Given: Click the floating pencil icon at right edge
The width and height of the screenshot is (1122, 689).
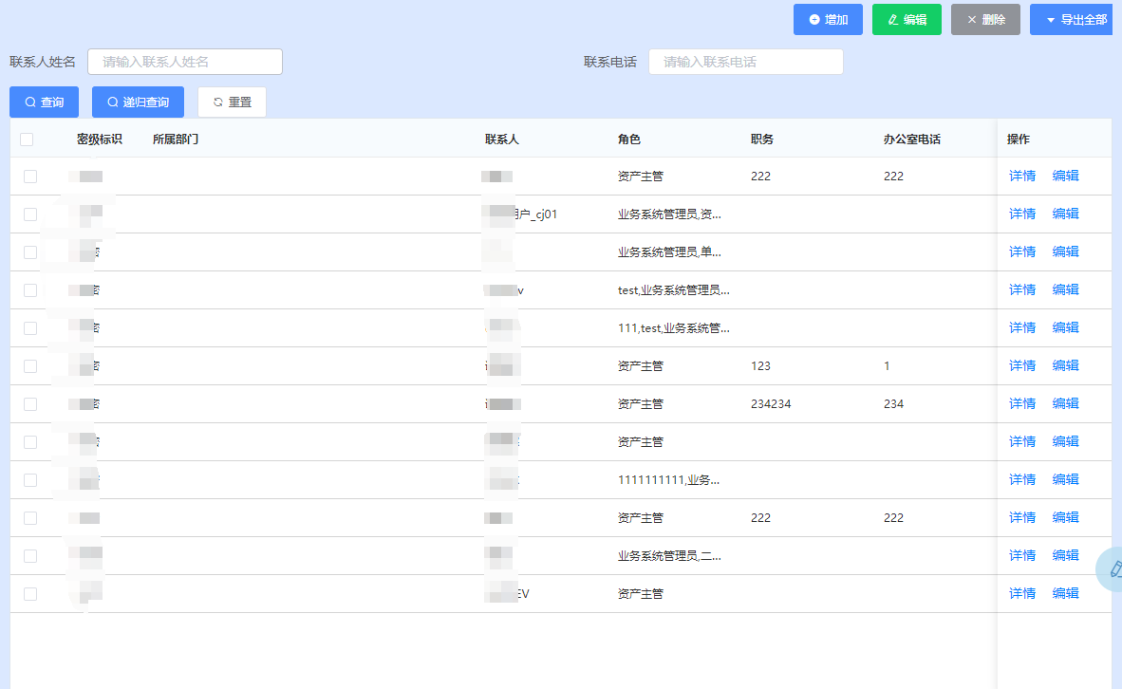Looking at the screenshot, I should coord(1113,569).
